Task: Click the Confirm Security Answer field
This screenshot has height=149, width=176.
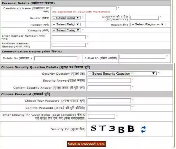Action: 109,88
